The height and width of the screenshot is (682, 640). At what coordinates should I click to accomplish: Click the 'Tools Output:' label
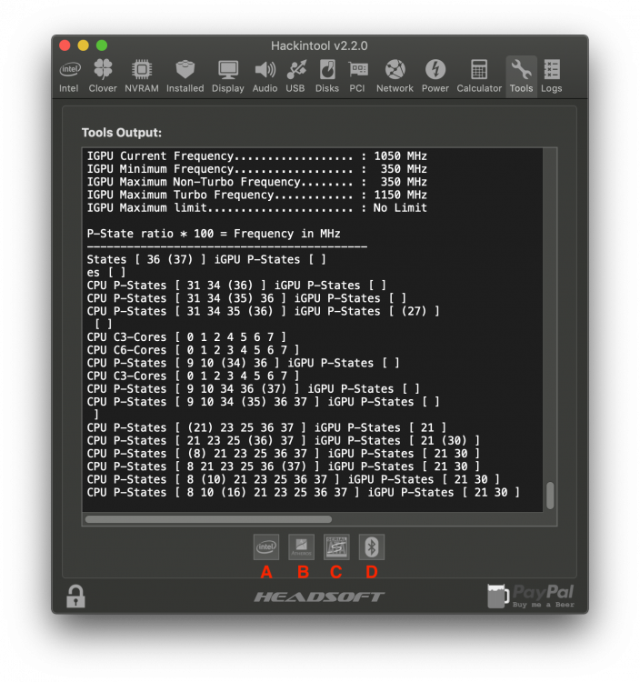tap(122, 133)
